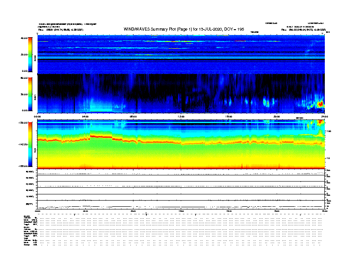
Task: Click the 20.00 label on RAD2 scale
Action: pos(24,54)
